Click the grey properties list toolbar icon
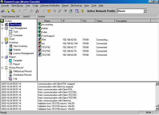The height and width of the screenshot is (115, 159). 25,11
